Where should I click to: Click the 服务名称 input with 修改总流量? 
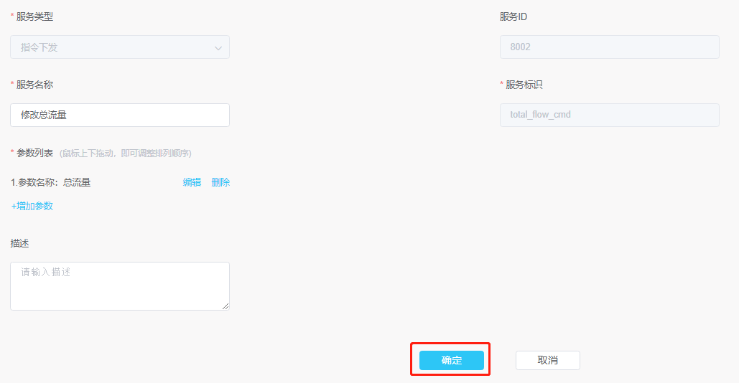pos(120,115)
